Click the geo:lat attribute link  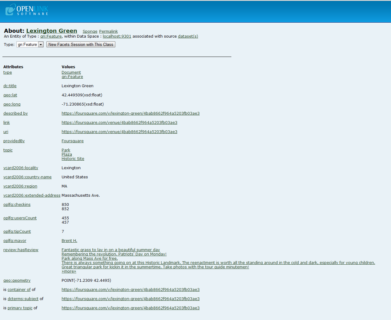coord(10,95)
